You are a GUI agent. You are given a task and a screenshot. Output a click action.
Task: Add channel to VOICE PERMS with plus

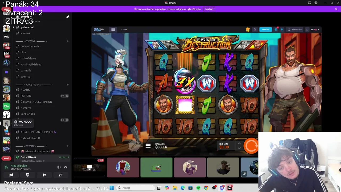[x=68, y=85]
